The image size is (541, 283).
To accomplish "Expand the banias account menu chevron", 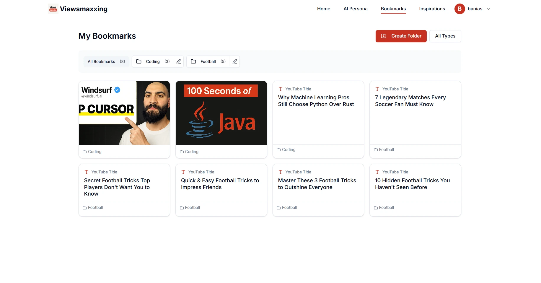I will coord(488,9).
